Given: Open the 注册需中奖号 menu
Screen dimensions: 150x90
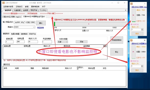Looking at the screenshot, I should pyautogui.click(x=8, y=6).
